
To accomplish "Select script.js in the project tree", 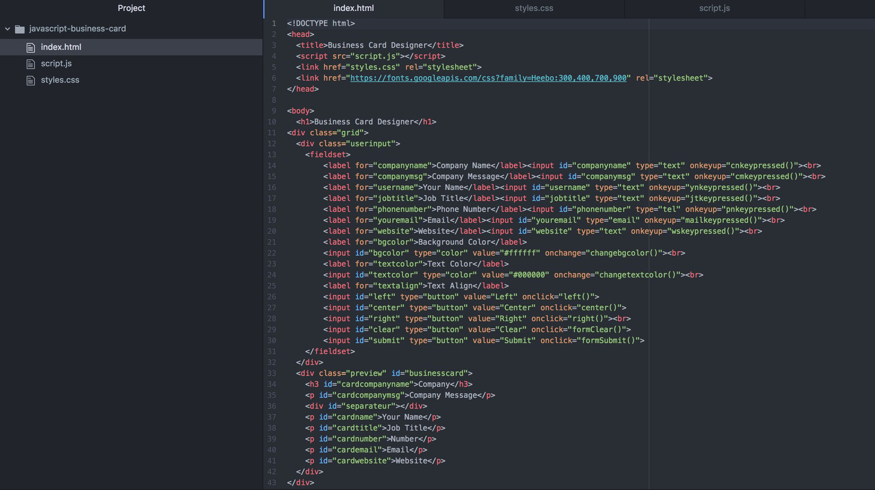I will pos(132,64).
